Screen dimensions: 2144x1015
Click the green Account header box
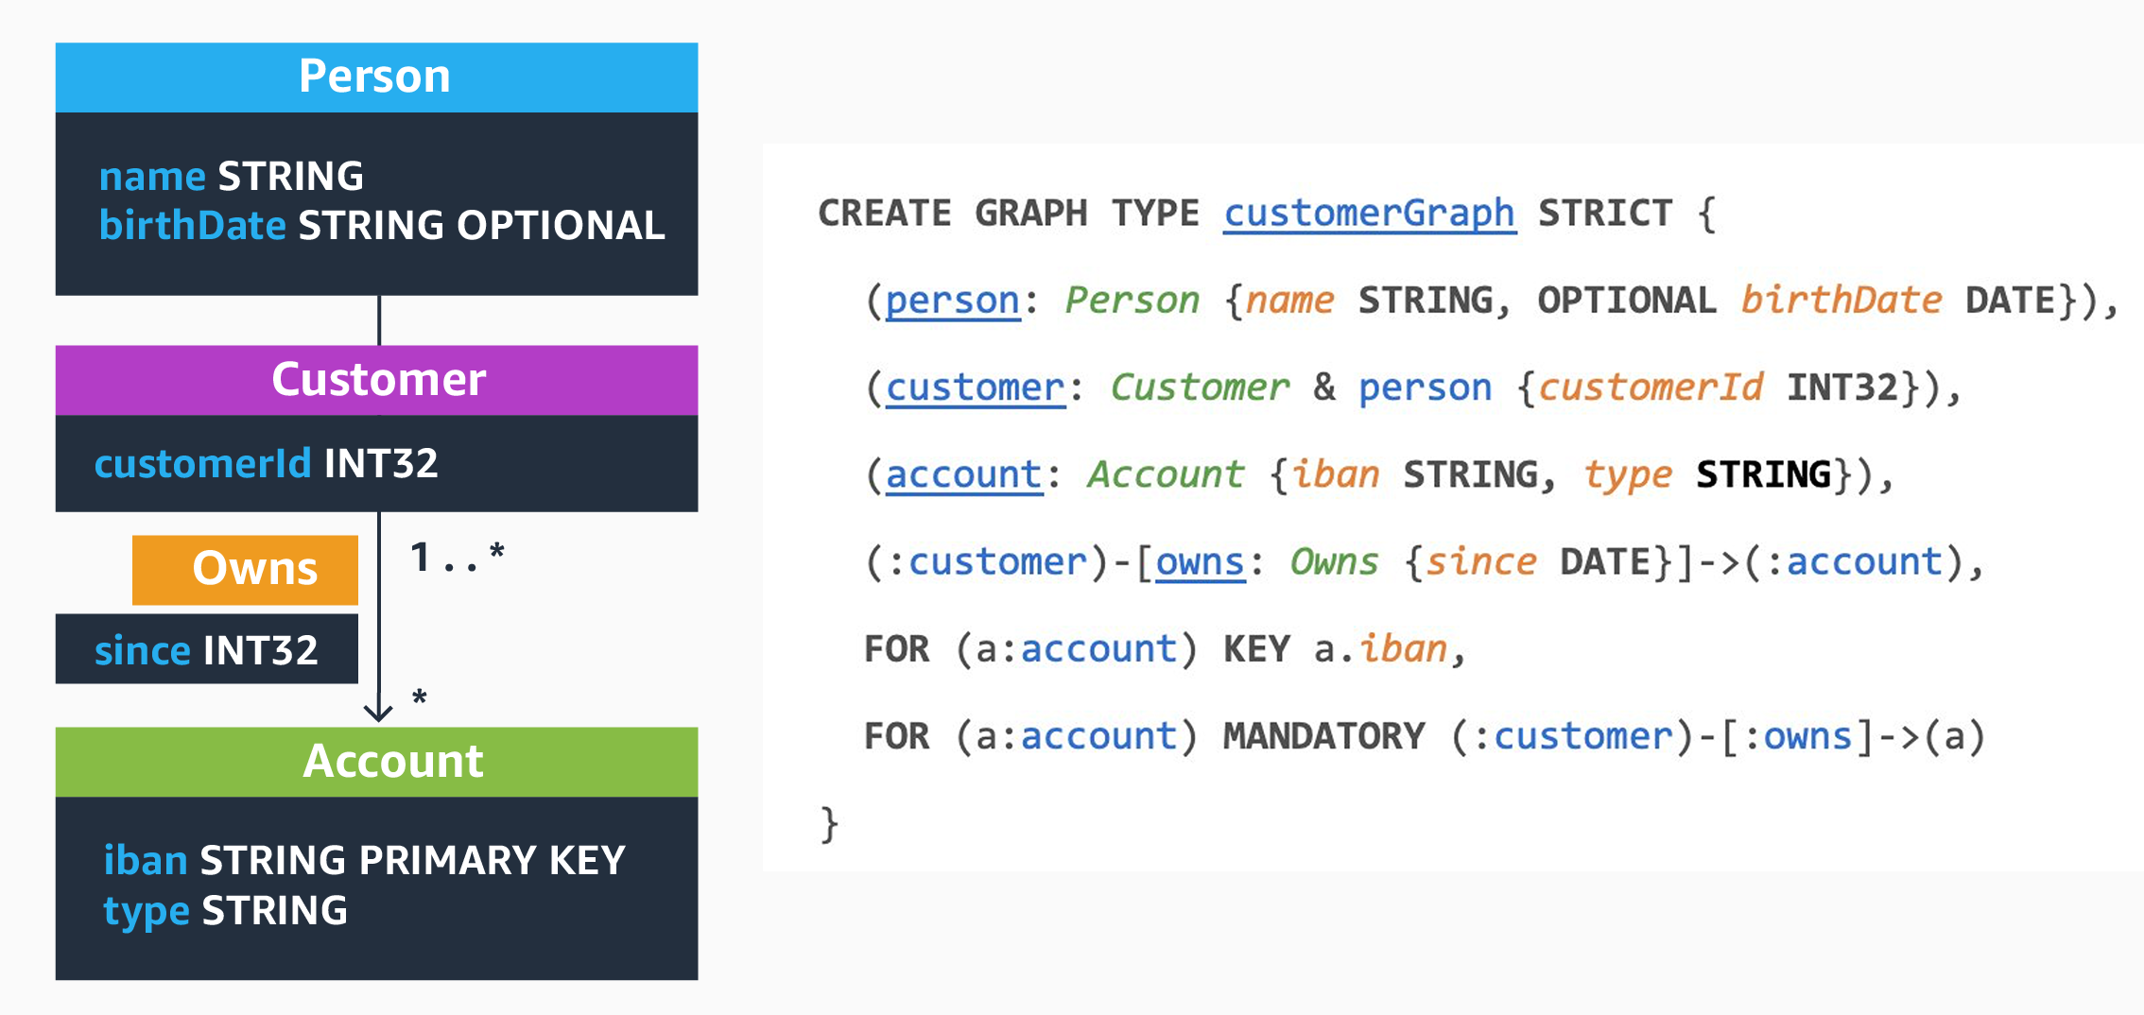pyautogui.click(x=376, y=762)
